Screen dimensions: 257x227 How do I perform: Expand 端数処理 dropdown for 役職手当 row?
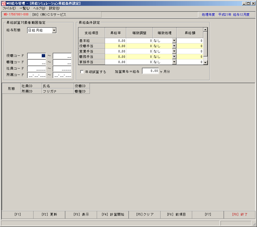[174, 46]
